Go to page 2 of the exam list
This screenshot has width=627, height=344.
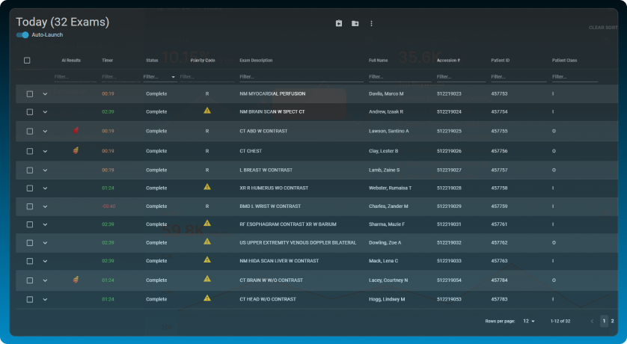point(612,321)
